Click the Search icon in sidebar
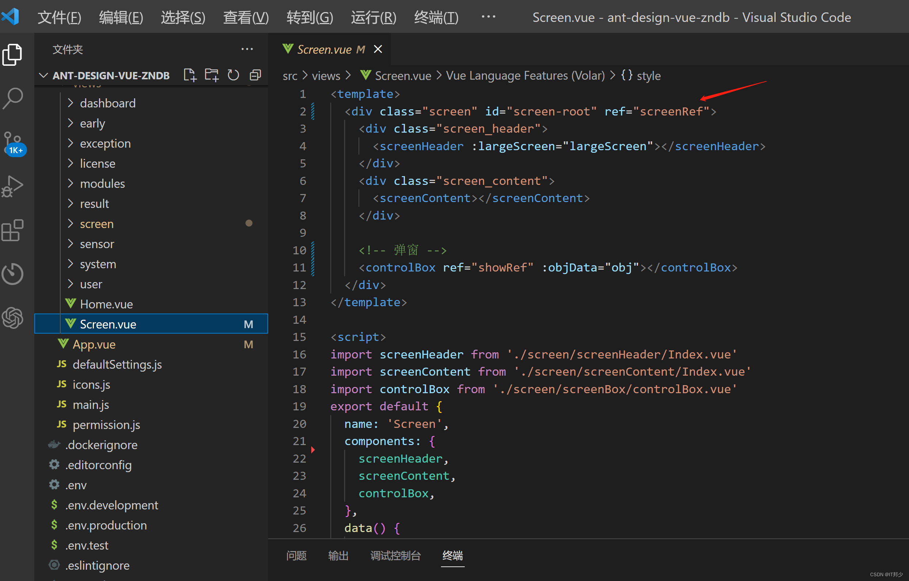Viewport: 909px width, 581px height. [15, 99]
